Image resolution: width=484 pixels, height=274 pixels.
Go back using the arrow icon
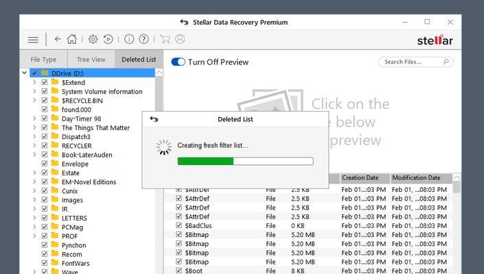58,39
